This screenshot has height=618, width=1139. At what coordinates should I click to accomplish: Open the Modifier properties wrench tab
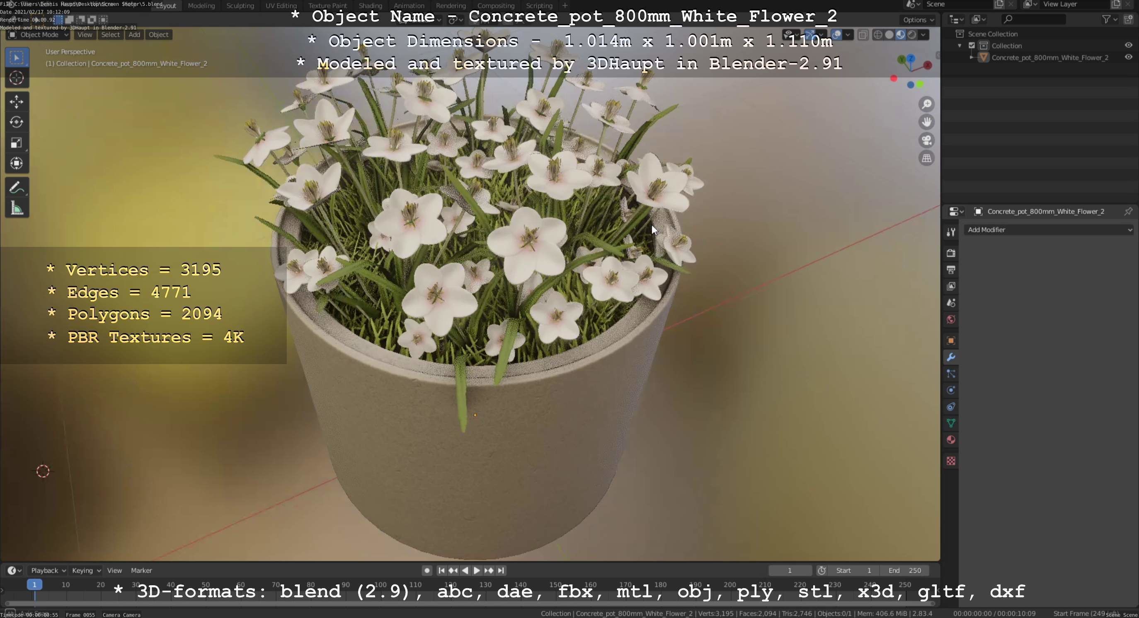[951, 357]
